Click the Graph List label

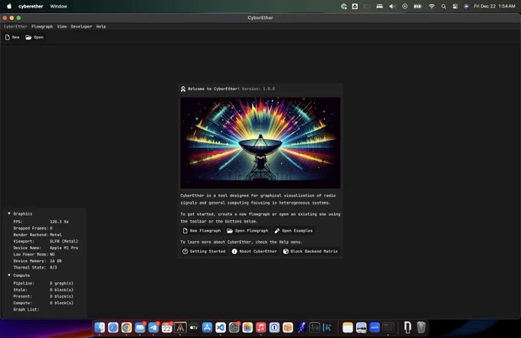coord(26,310)
